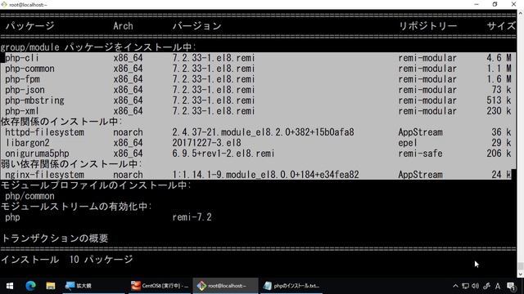Click the nginx-filesystem package name

click(44, 175)
